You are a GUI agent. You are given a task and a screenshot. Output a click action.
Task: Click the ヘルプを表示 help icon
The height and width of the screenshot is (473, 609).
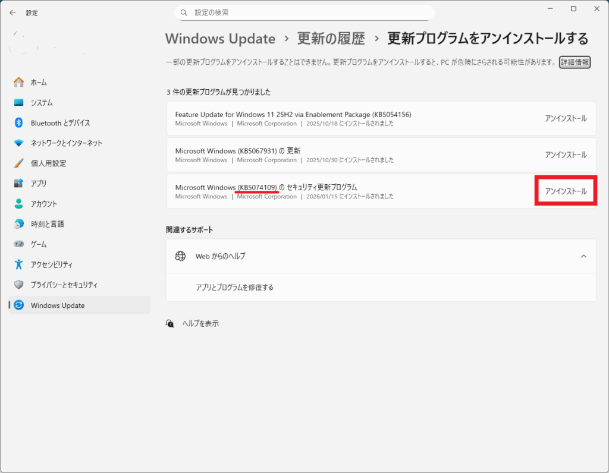tap(171, 324)
